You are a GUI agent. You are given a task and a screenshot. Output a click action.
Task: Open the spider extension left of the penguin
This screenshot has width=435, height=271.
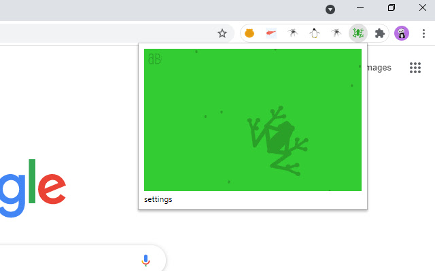click(x=293, y=33)
